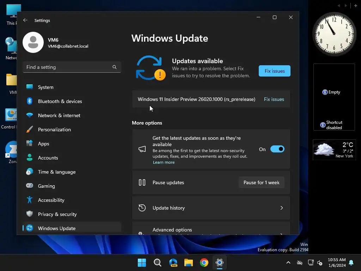Screen dimensions: 361x271
Task: Click Windows 11 Insider Preview 26020.1000 entry
Action: [196, 99]
